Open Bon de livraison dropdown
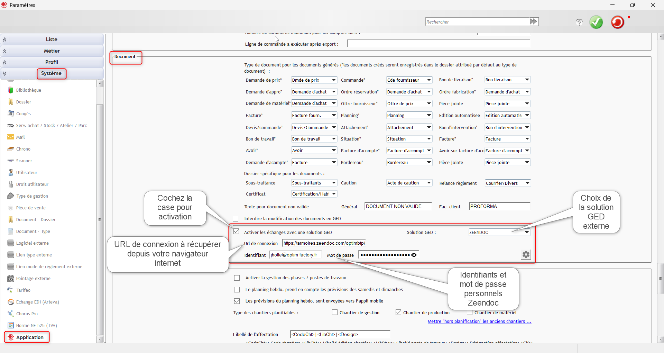664x353 pixels. pos(507,80)
